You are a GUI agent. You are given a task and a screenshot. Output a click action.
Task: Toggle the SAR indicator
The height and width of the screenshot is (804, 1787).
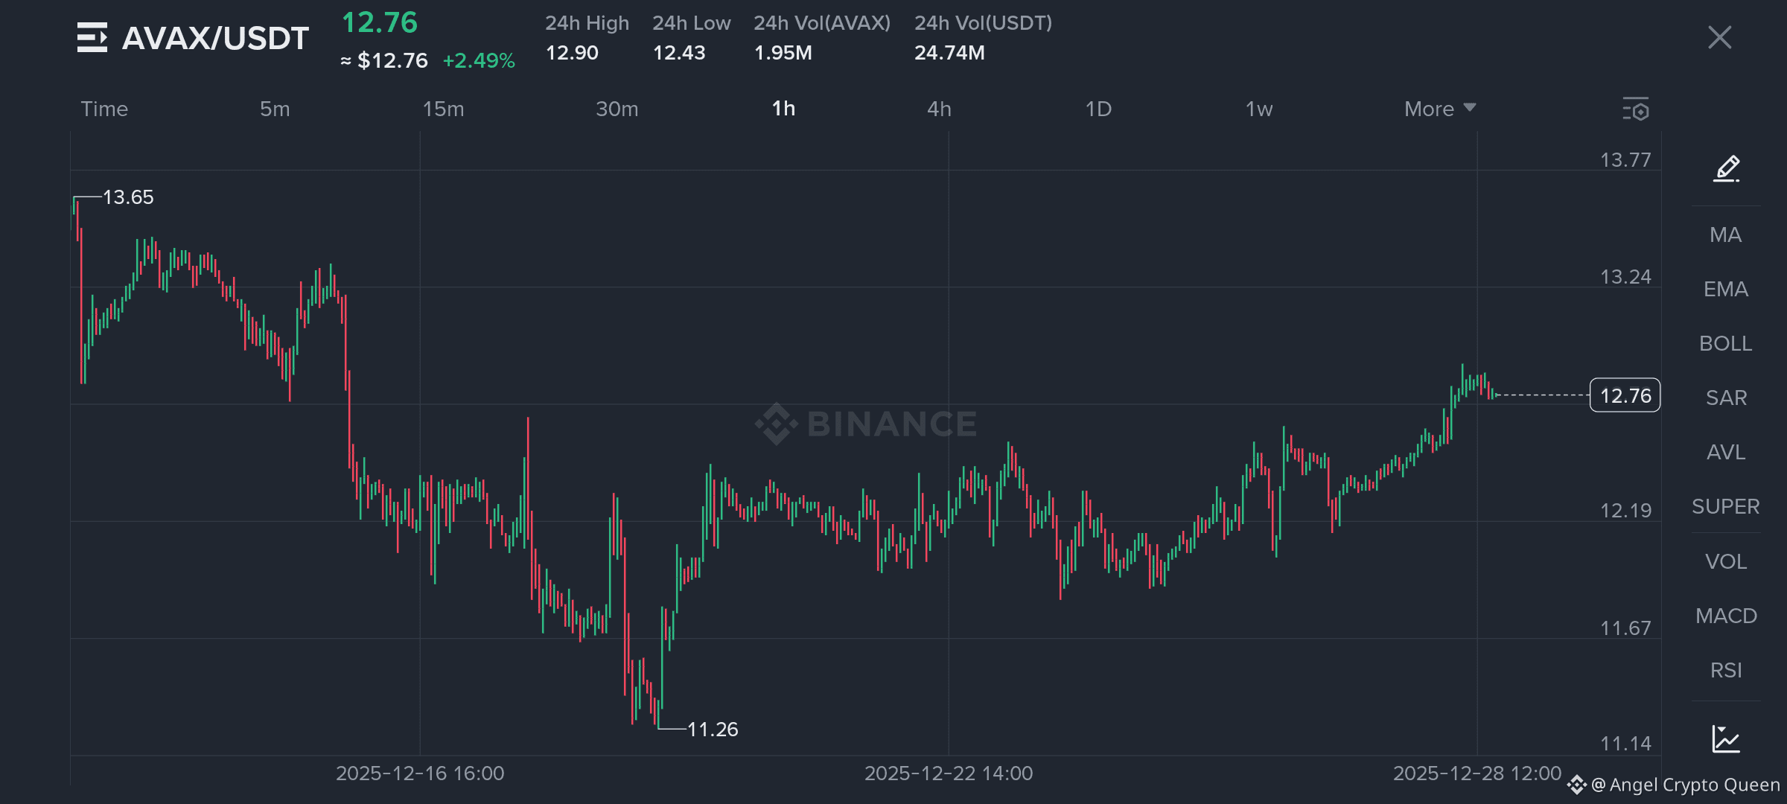(1726, 398)
